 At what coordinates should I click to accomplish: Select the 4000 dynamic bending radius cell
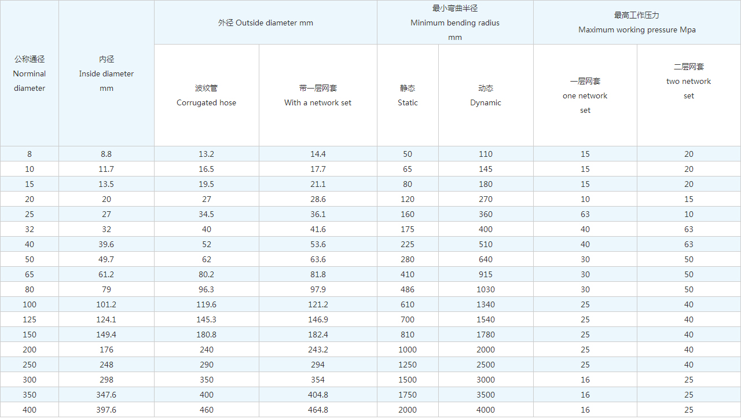click(486, 410)
